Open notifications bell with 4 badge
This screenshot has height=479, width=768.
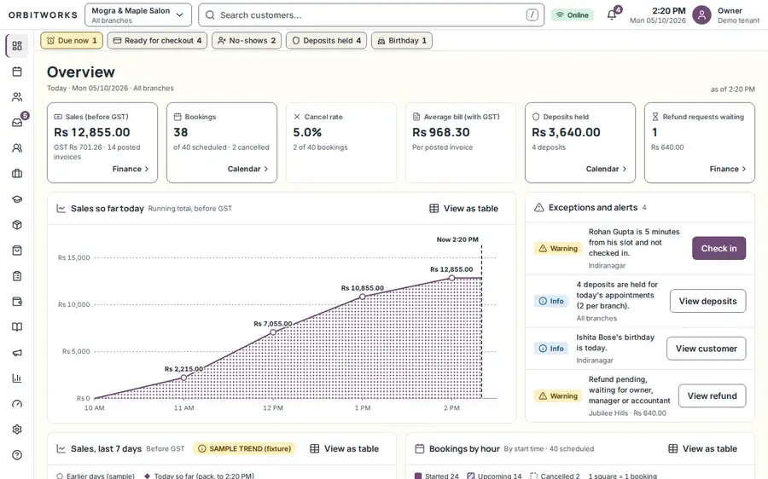(612, 14)
